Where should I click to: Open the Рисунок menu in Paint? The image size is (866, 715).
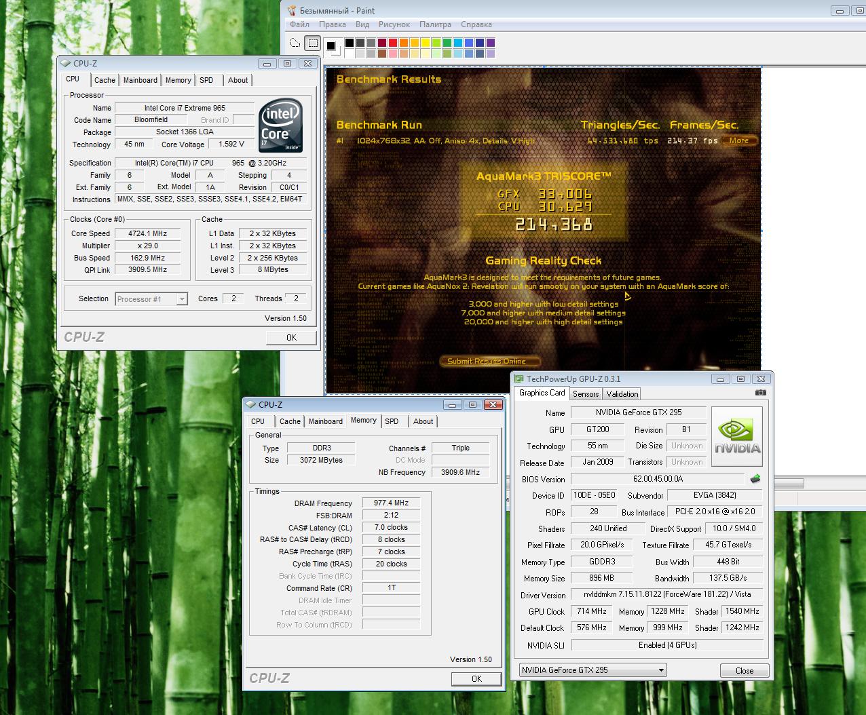(x=394, y=24)
